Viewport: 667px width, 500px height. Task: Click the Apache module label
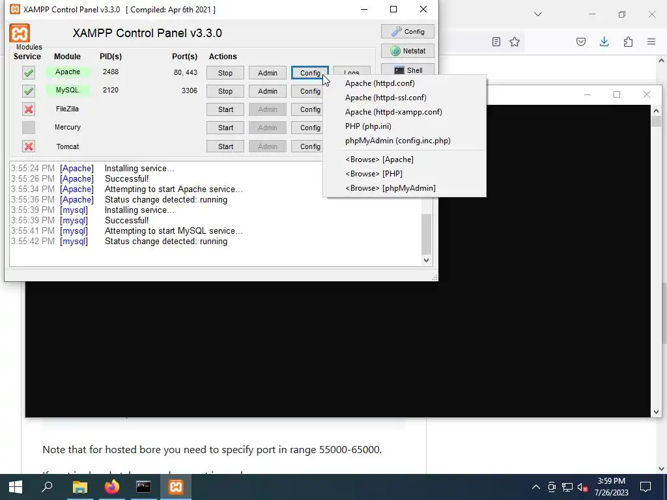68,72
